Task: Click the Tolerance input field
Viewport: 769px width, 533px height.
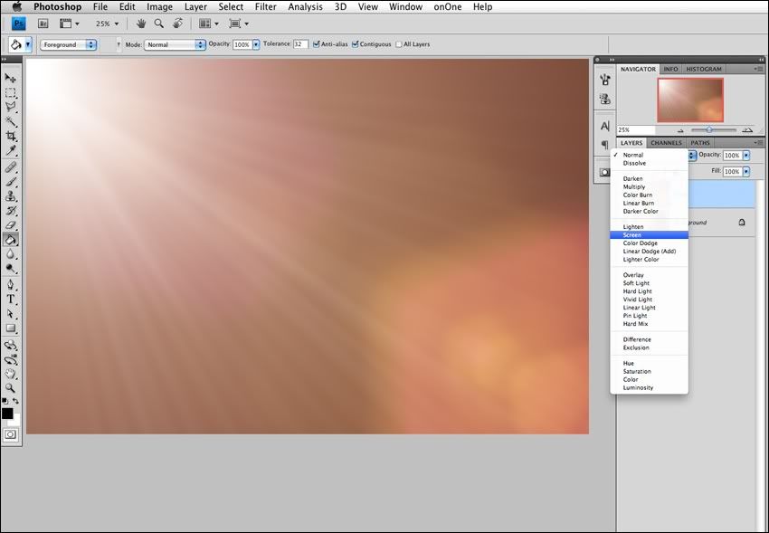Action: (x=300, y=44)
